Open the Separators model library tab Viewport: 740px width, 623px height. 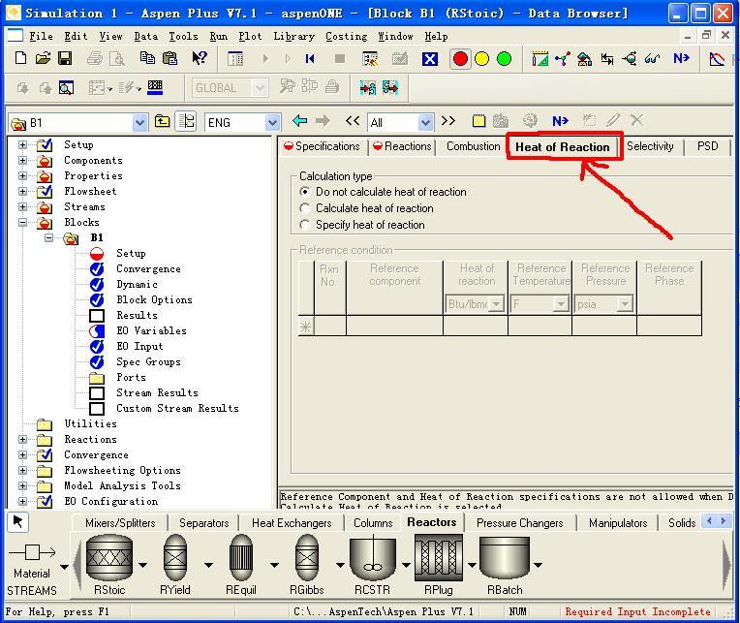pyautogui.click(x=203, y=523)
